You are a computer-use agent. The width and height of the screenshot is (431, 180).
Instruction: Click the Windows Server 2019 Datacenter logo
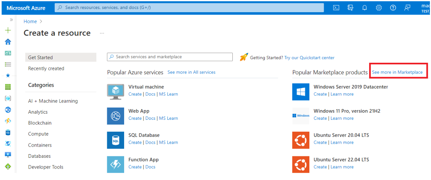pos(301,92)
